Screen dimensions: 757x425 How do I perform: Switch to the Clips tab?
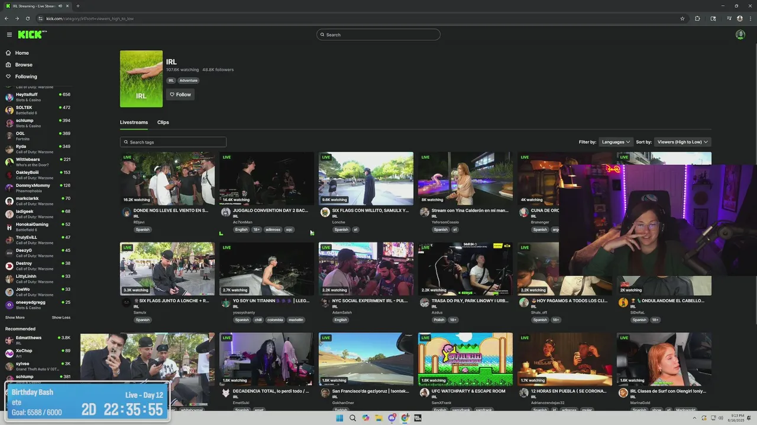click(x=163, y=122)
